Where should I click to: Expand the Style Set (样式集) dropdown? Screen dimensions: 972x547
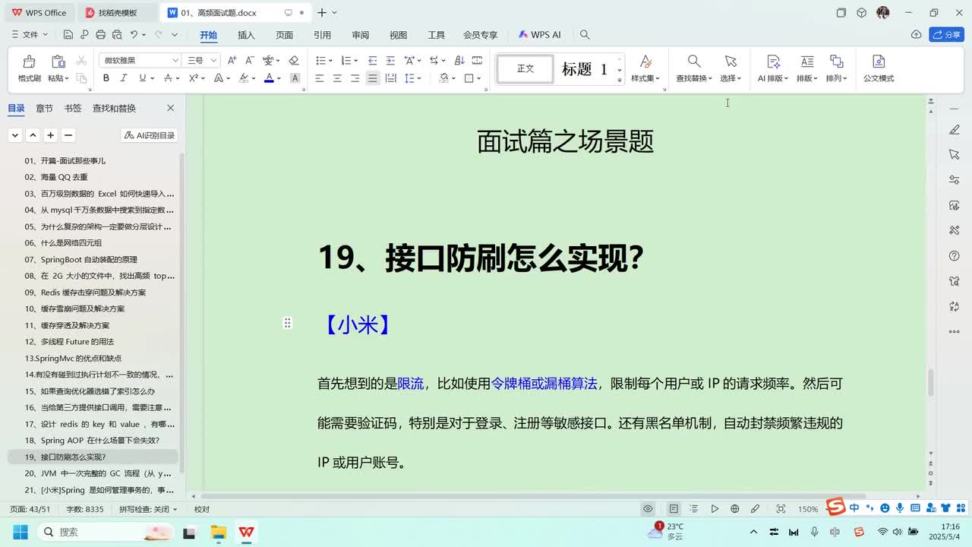(645, 78)
